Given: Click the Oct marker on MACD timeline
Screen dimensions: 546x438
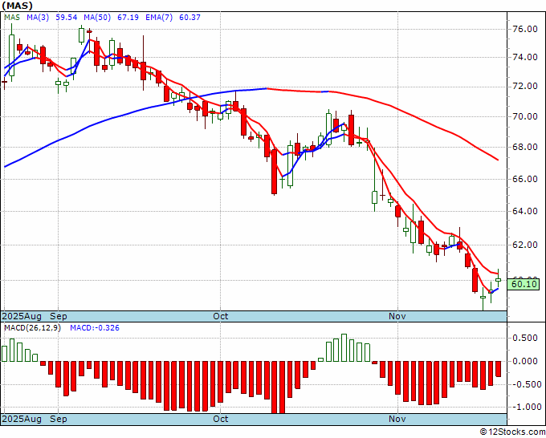Looking at the screenshot, I should tap(221, 419).
